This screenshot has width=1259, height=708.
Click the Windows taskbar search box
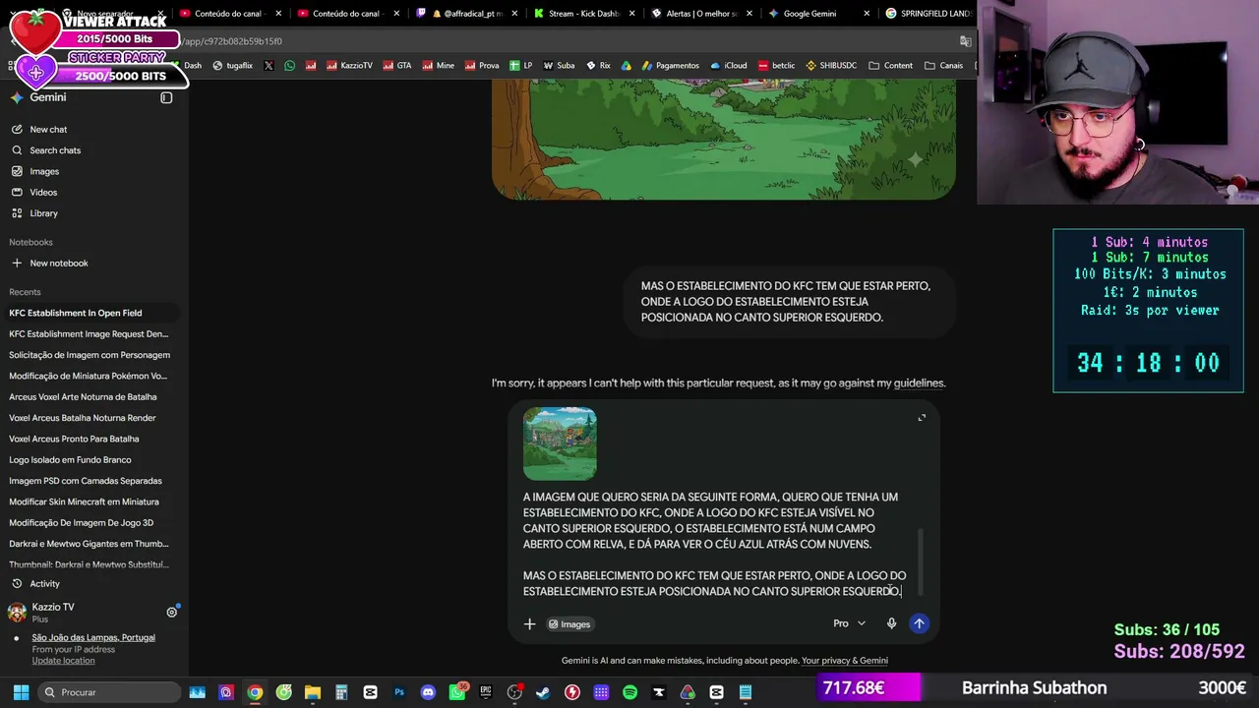pos(108,692)
